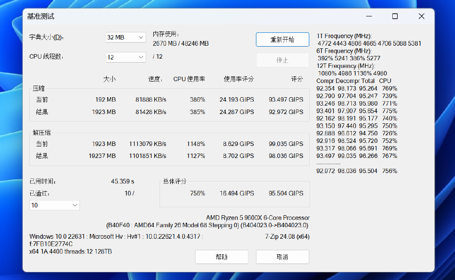Select the 19237 MB decompression size

pyautogui.click(x=102, y=156)
